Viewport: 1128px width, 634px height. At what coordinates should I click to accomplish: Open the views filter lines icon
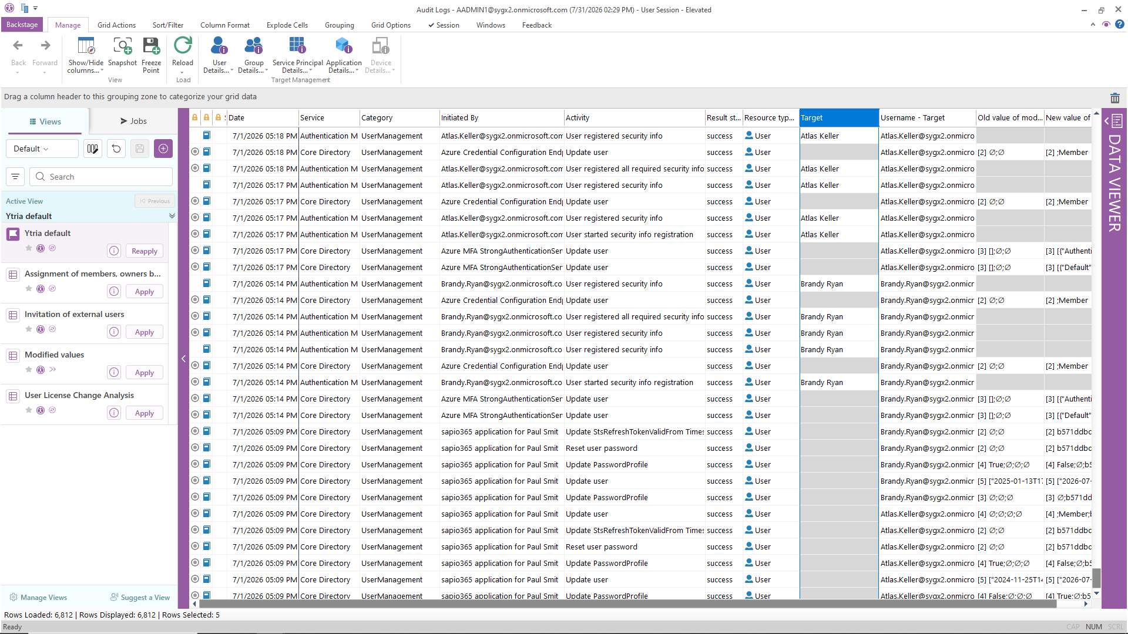pos(15,177)
